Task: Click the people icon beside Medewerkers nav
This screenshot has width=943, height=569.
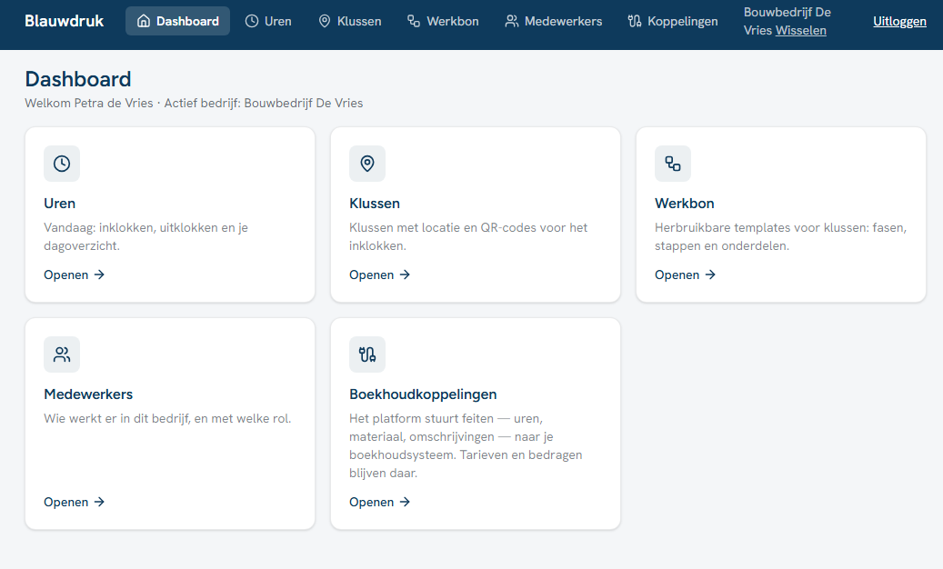Action: tap(512, 21)
